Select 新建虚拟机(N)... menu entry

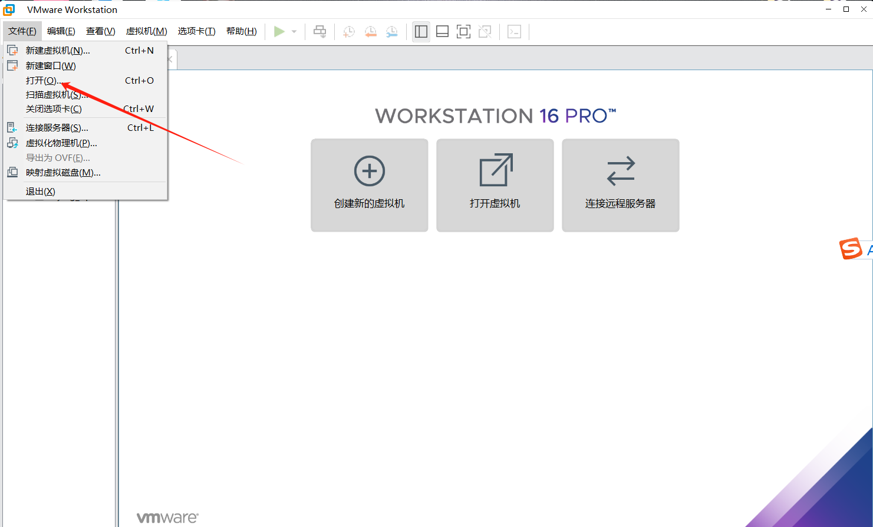click(58, 51)
